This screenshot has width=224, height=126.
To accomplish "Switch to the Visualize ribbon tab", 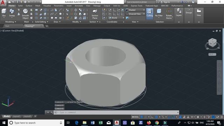I will tap(47, 6).
